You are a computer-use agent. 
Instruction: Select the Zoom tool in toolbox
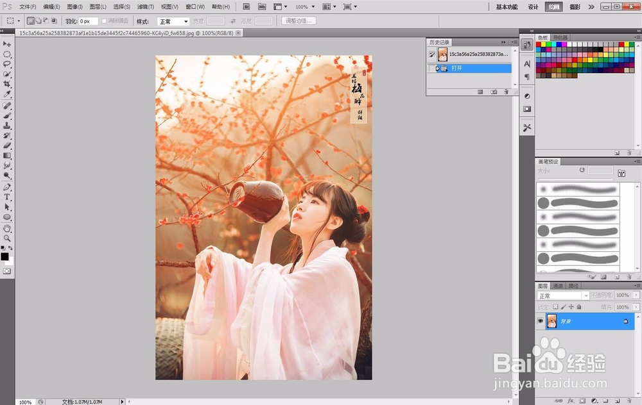(7, 238)
